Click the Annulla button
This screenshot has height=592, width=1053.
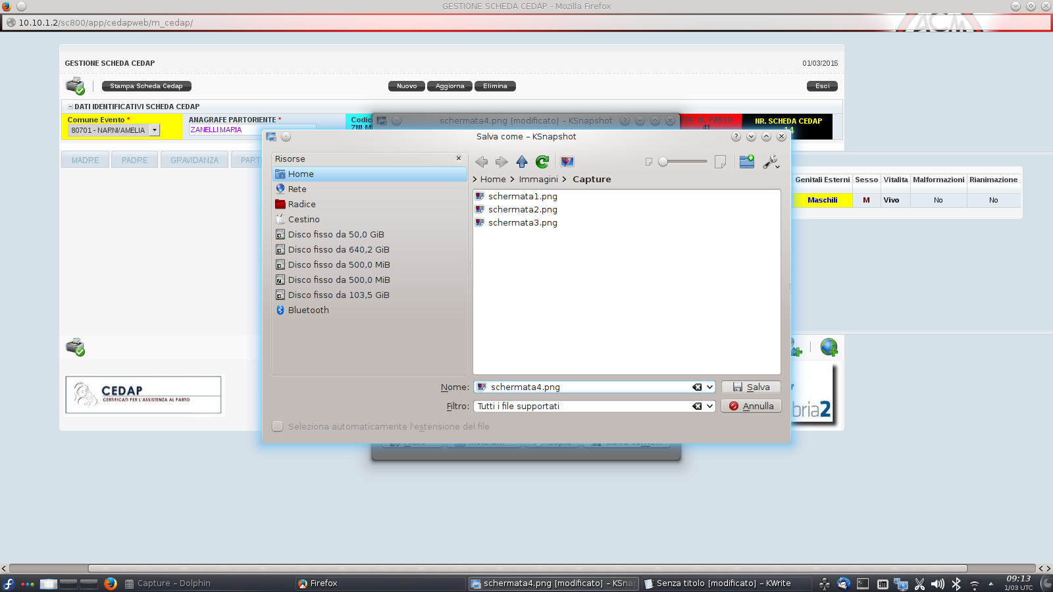(751, 406)
